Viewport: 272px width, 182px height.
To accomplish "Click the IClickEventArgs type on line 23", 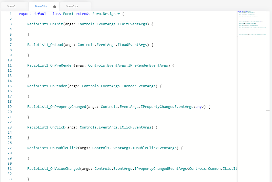I will [135, 127].
